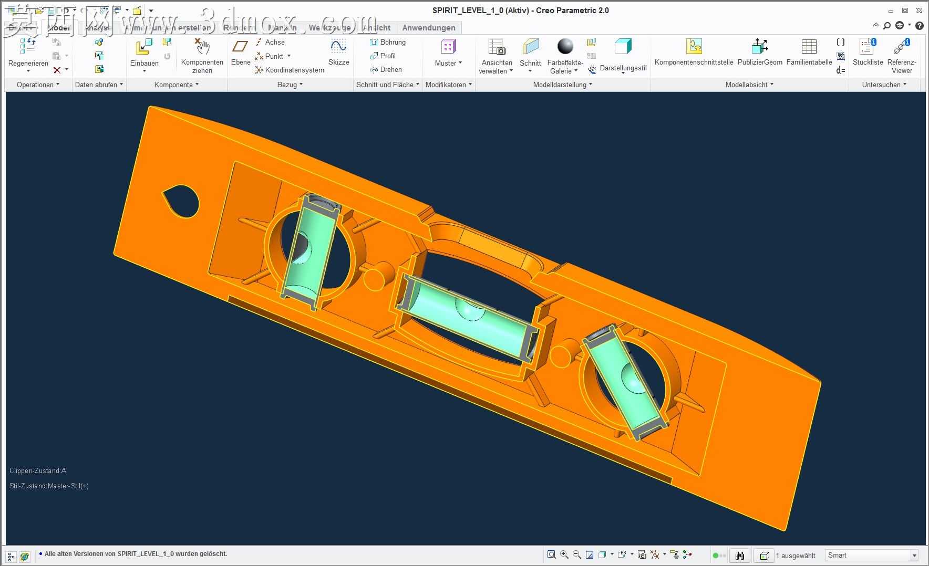Image resolution: width=929 pixels, height=566 pixels.
Task: Toggle annotation display AB icon
Action: [622, 554]
